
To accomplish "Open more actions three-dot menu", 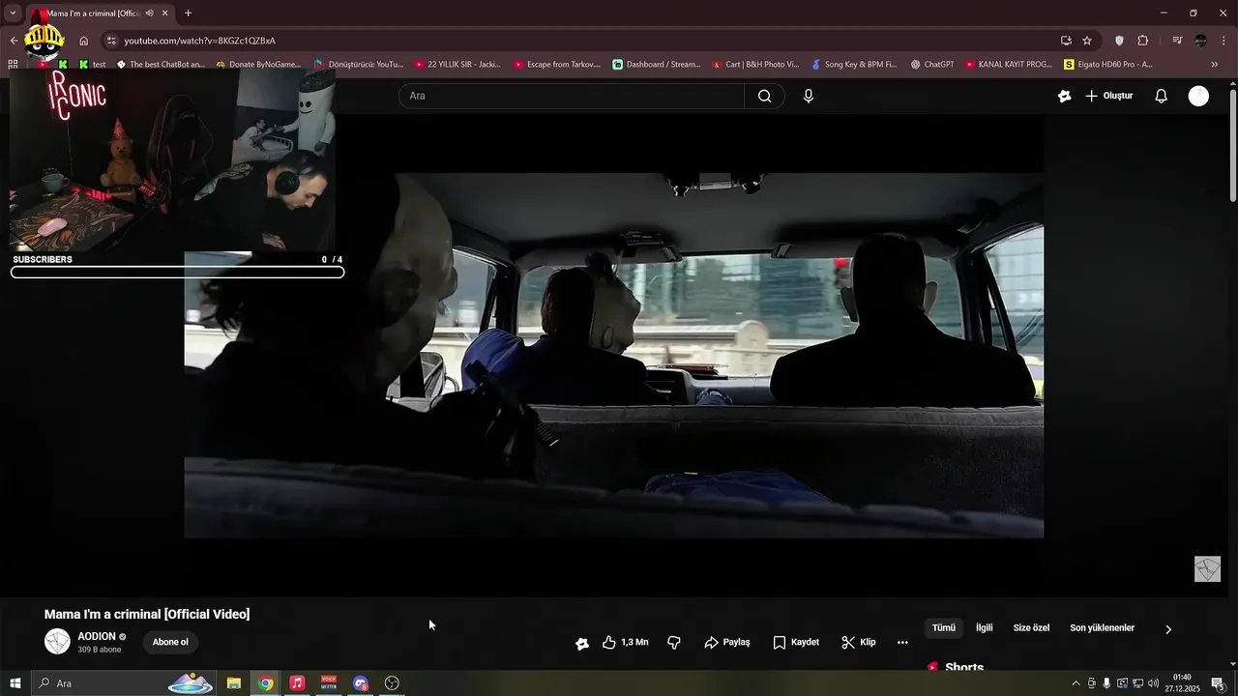I will (902, 642).
